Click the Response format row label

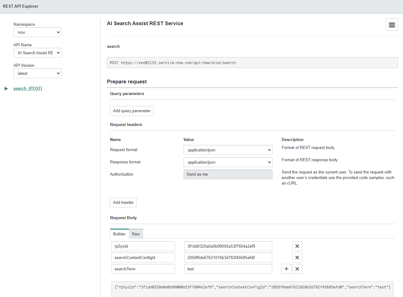click(x=125, y=162)
